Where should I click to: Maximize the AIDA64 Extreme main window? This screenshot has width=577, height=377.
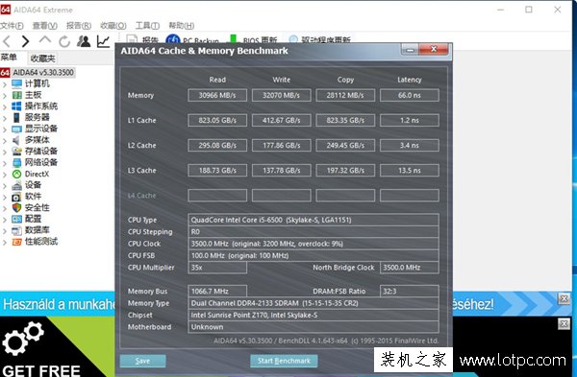(529, 10)
